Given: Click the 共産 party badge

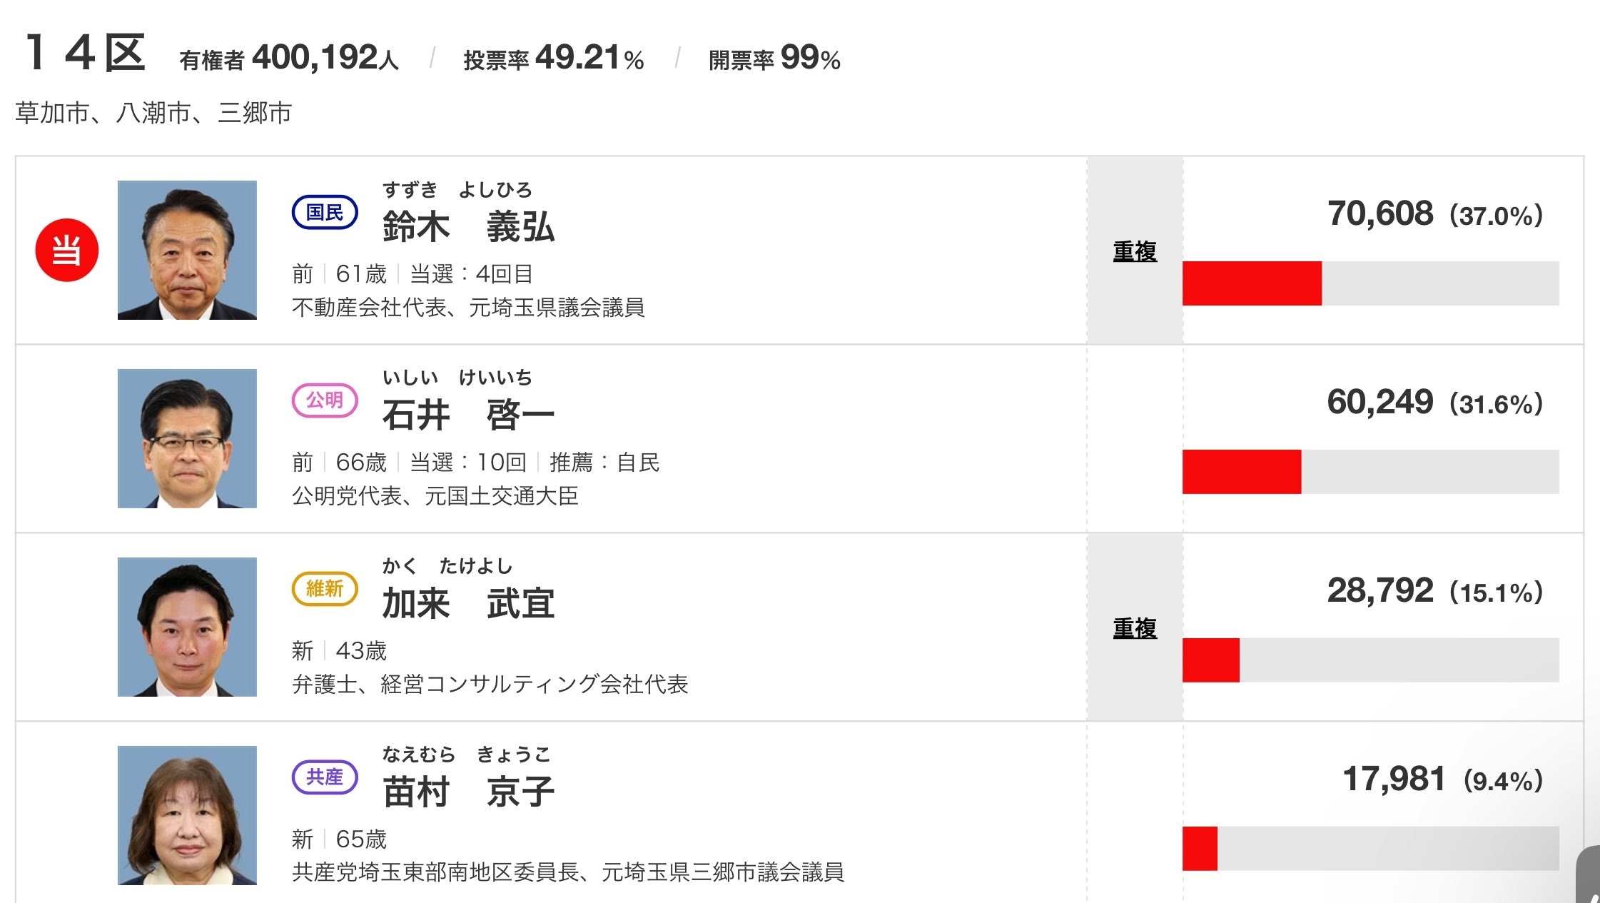Looking at the screenshot, I should (325, 777).
